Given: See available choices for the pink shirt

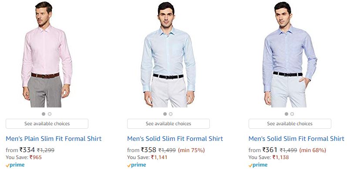Looking at the screenshot, I should [47, 123].
